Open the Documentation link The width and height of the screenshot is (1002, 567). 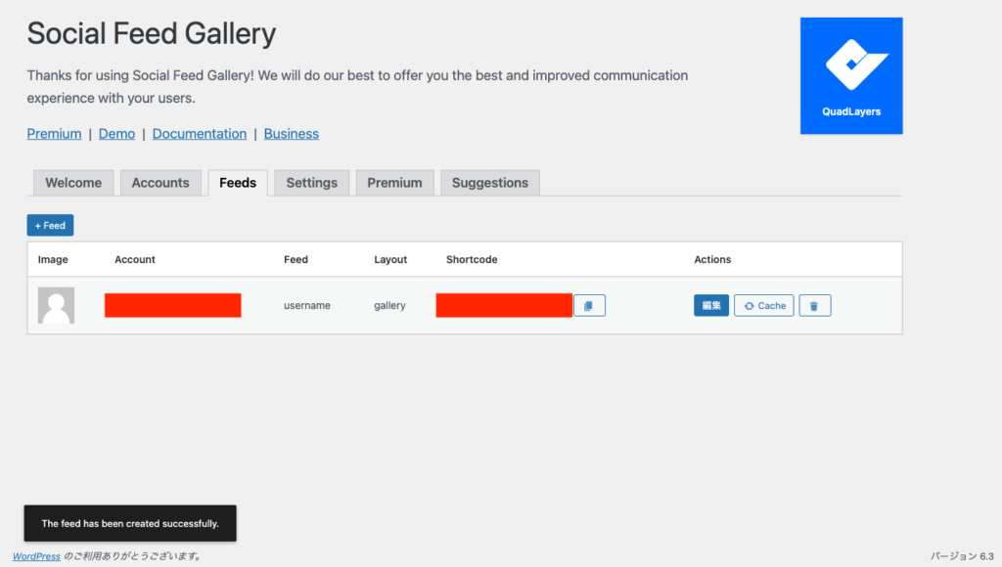pos(200,134)
